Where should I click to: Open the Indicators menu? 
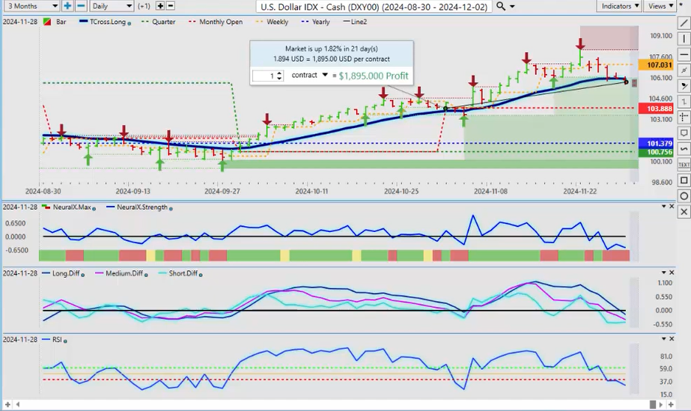621,6
